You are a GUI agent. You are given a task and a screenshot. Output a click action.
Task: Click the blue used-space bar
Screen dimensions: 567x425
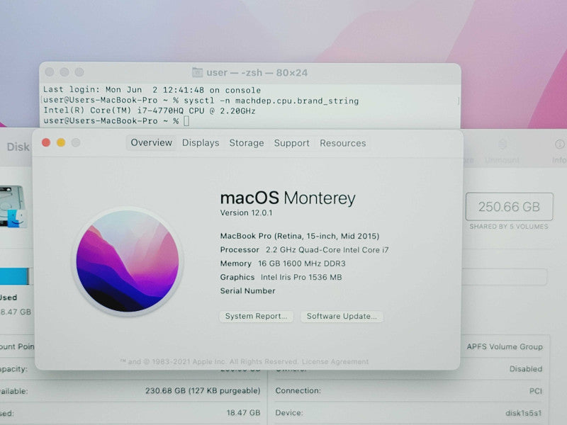14,276
